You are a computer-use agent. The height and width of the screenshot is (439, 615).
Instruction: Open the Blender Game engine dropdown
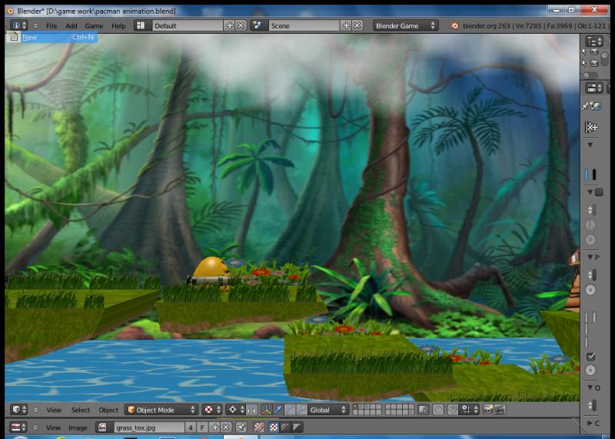pos(405,25)
